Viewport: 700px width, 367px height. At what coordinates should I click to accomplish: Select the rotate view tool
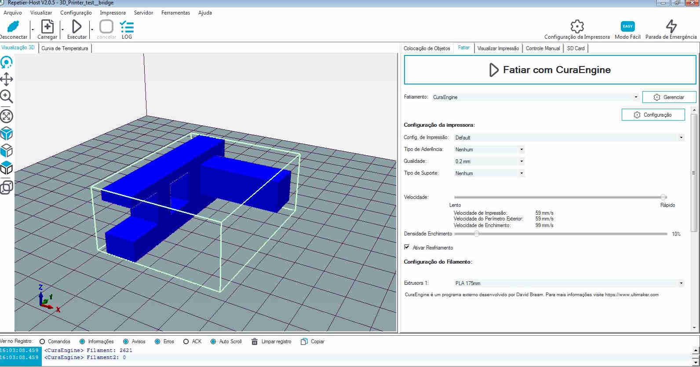point(7,62)
